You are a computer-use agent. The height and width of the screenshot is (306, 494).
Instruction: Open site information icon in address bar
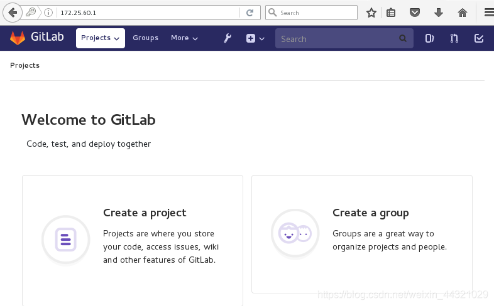pyautogui.click(x=48, y=13)
